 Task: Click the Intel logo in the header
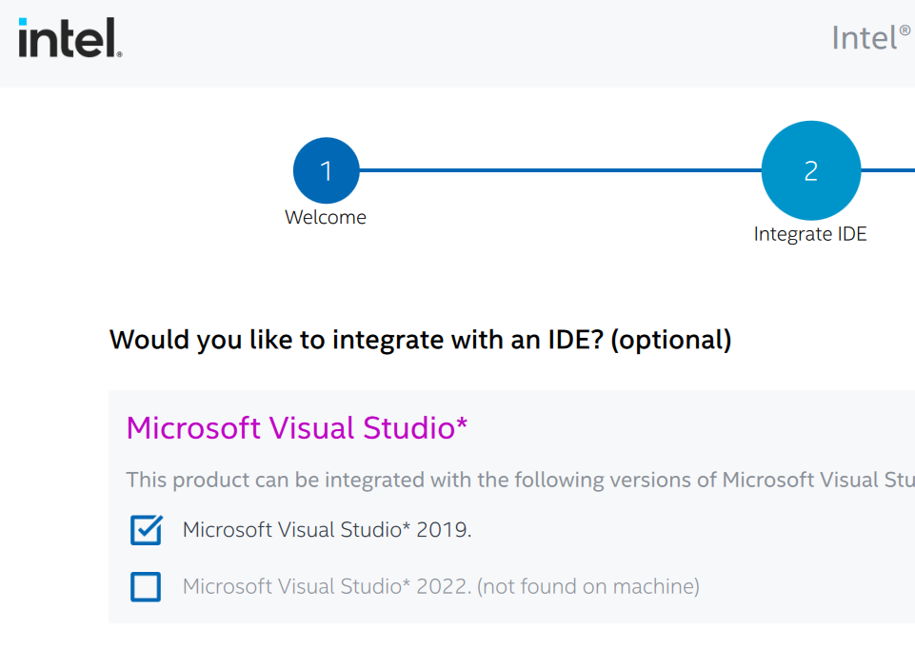tap(70, 38)
